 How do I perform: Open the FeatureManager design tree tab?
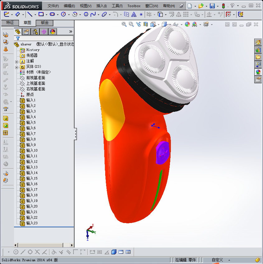pyautogui.click(x=18, y=32)
